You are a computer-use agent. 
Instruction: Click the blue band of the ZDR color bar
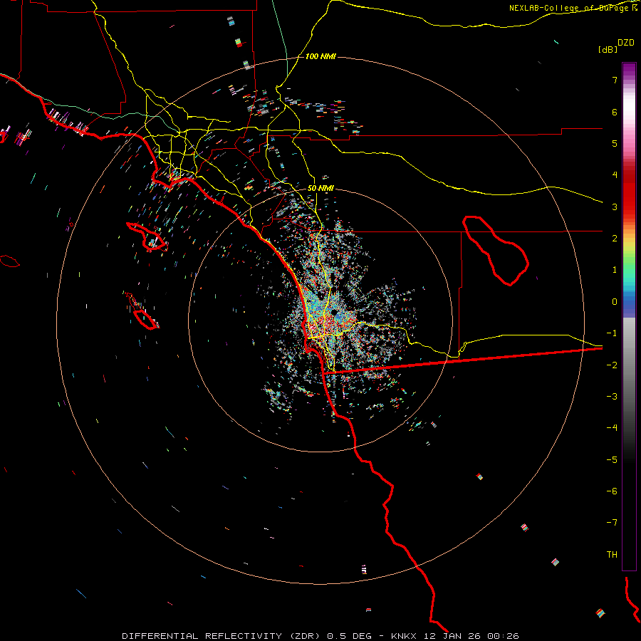[629, 305]
